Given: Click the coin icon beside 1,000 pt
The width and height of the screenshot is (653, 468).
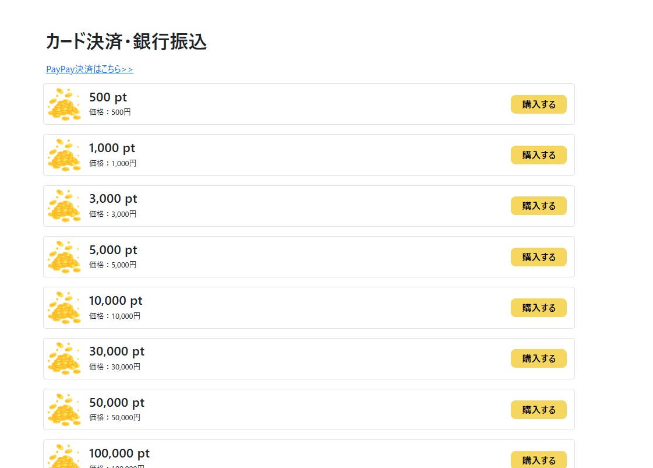Looking at the screenshot, I should (x=64, y=155).
